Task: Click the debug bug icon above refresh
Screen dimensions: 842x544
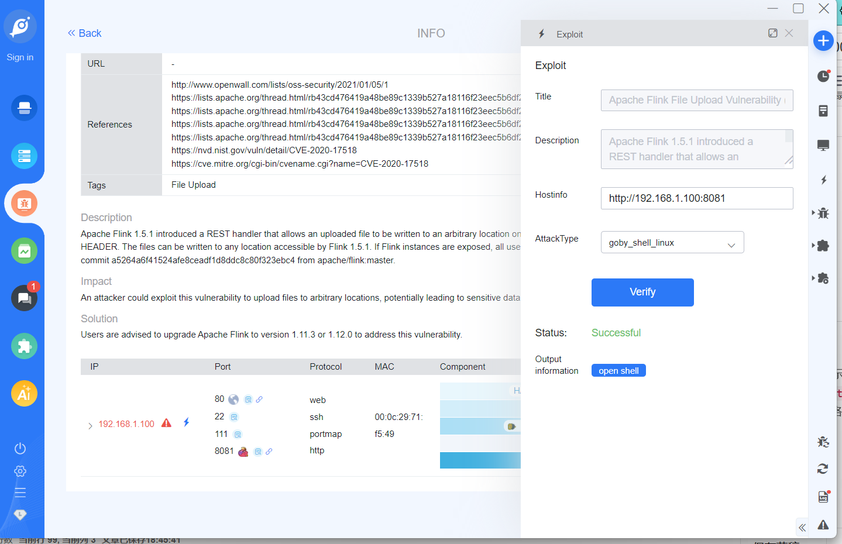Action: click(x=823, y=442)
